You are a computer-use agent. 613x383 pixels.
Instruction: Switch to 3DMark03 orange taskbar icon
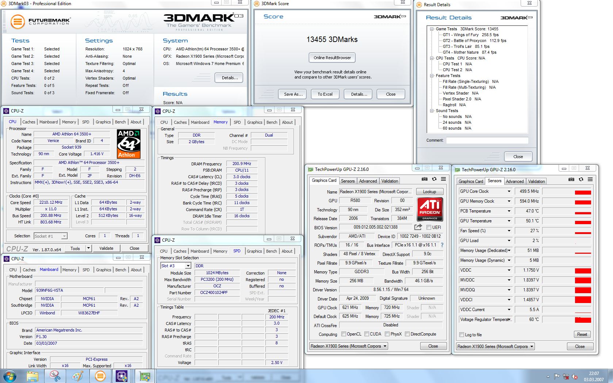[100, 376]
